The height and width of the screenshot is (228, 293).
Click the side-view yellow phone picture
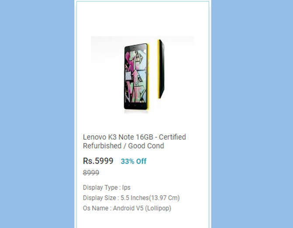coord(161,69)
